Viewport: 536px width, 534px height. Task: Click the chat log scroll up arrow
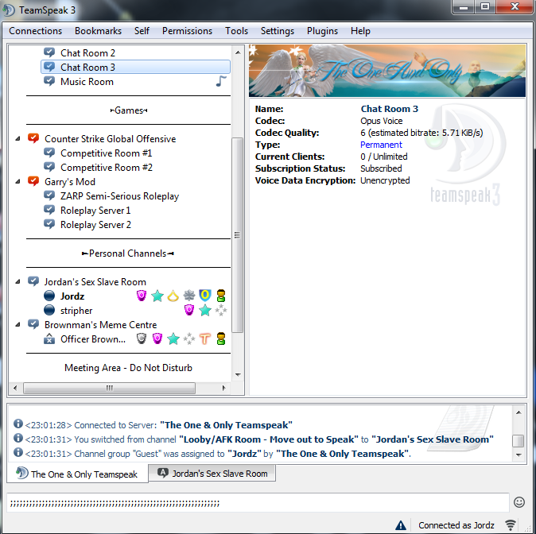[x=519, y=412]
